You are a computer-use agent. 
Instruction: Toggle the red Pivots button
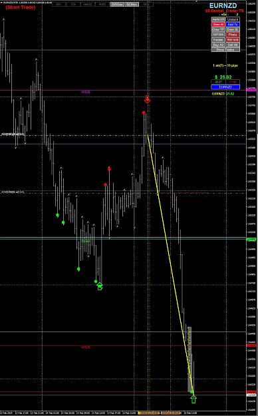coord(233,35)
